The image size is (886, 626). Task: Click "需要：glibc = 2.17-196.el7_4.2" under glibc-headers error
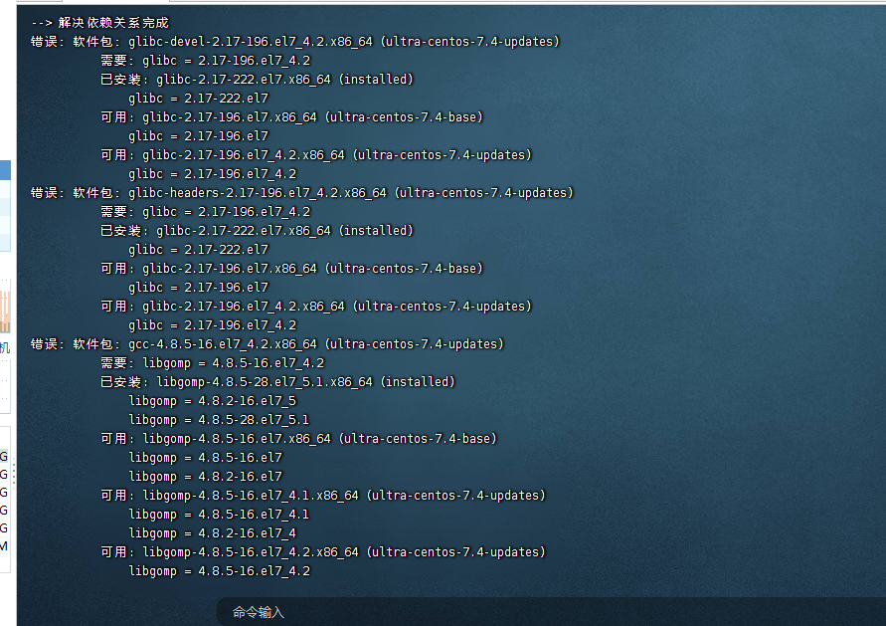coord(206,212)
